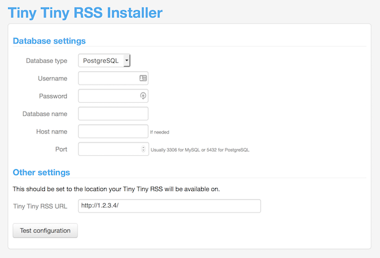Click into the Database name field
Viewport: 380px width, 258px height.
113,114
